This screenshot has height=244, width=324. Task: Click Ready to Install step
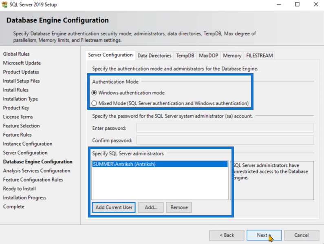click(x=19, y=189)
